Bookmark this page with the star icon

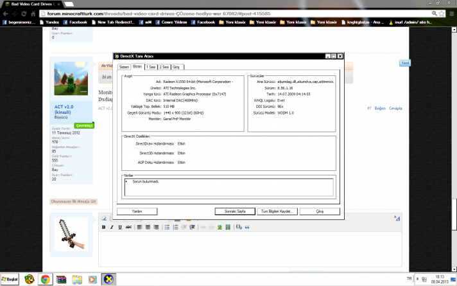point(442,13)
